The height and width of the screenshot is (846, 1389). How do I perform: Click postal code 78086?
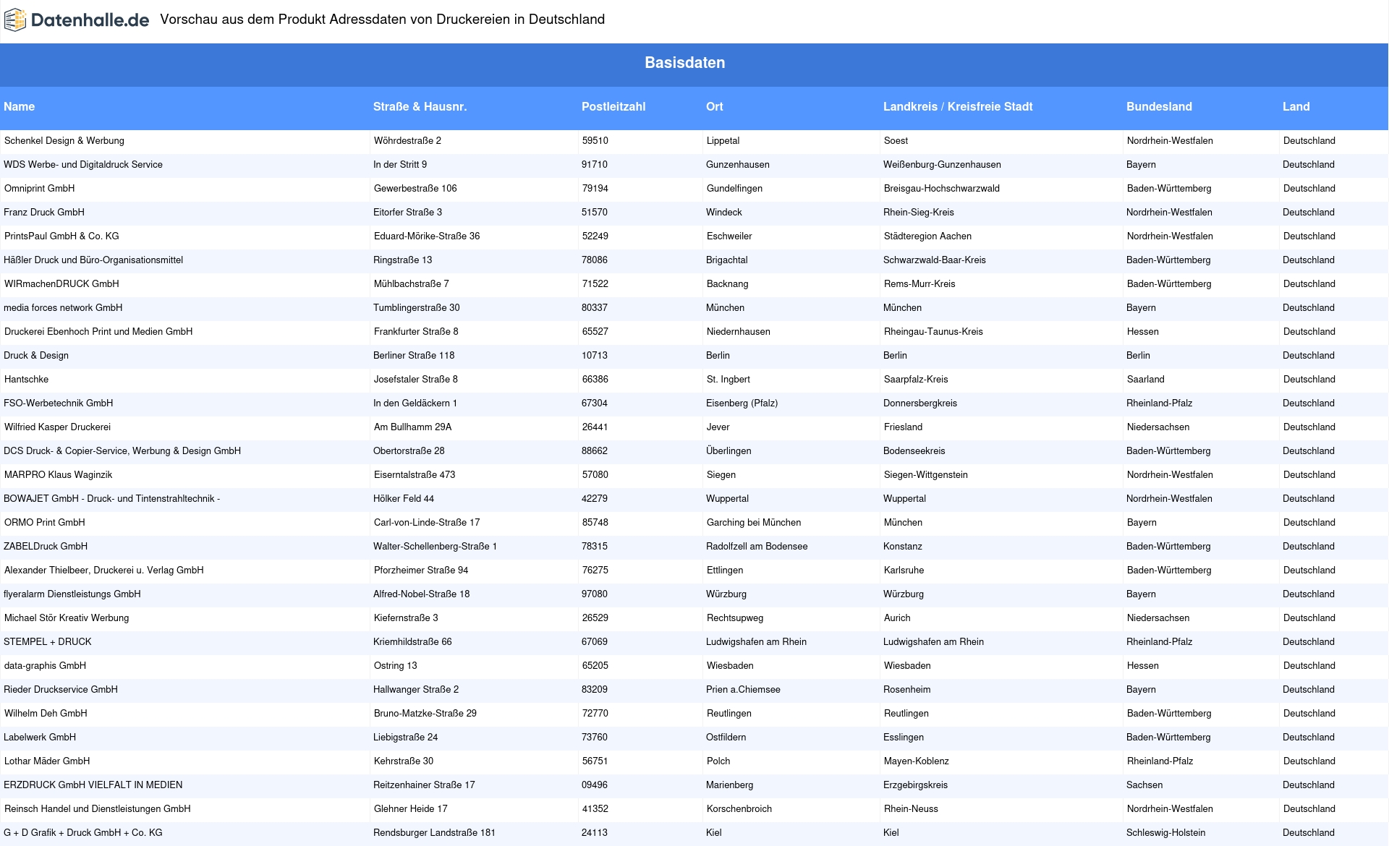(595, 260)
